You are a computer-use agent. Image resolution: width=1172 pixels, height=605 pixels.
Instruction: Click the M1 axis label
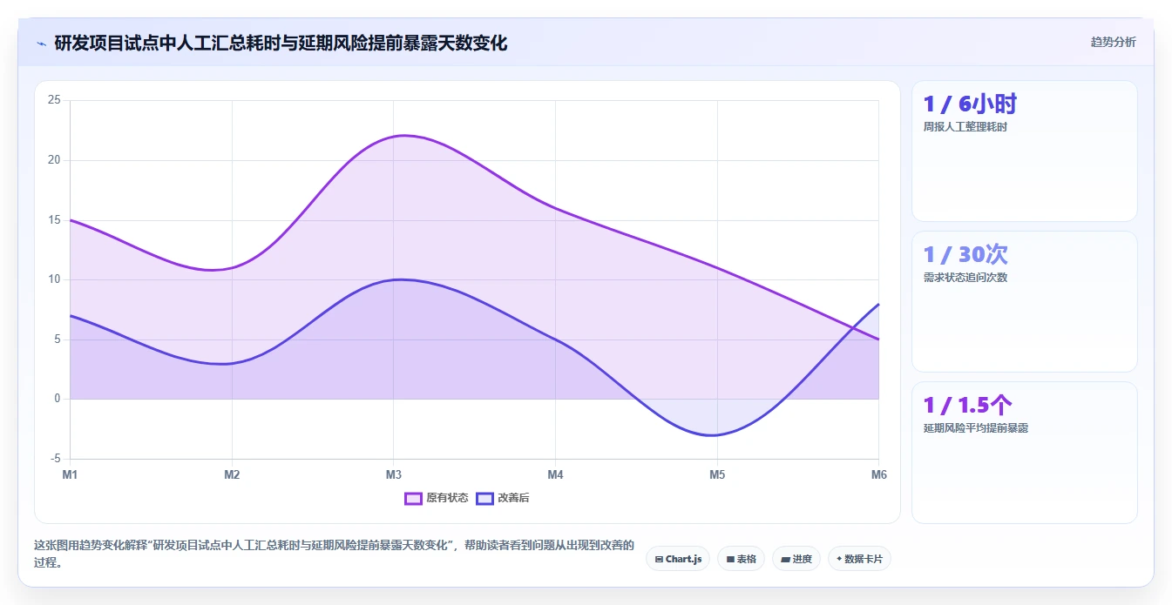(x=70, y=474)
